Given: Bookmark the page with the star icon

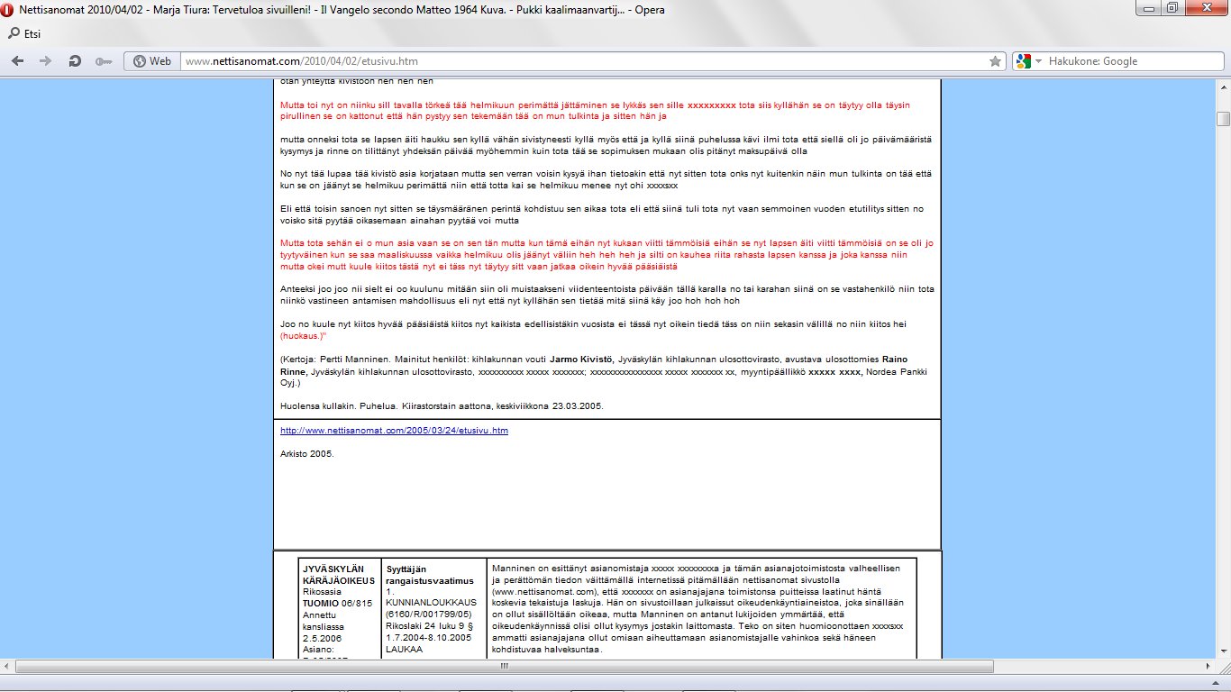Looking at the screenshot, I should [995, 61].
